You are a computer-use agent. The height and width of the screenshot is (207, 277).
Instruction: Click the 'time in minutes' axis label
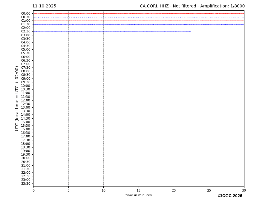click(x=138, y=195)
